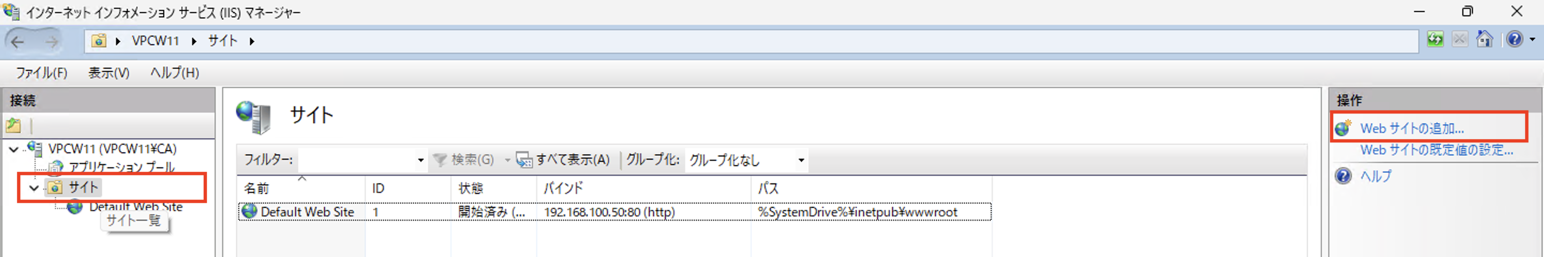Open the 検索(G) options dropdown arrow
Viewport: 1544px width, 257px height.
click(x=507, y=160)
